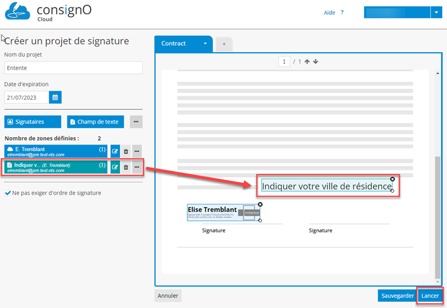Screen dimensions: 447x308
Task: Click the Signataires button
Action: (33, 122)
